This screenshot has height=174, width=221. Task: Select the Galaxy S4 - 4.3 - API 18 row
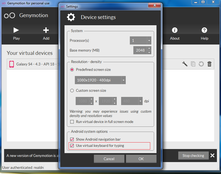tap(110, 64)
